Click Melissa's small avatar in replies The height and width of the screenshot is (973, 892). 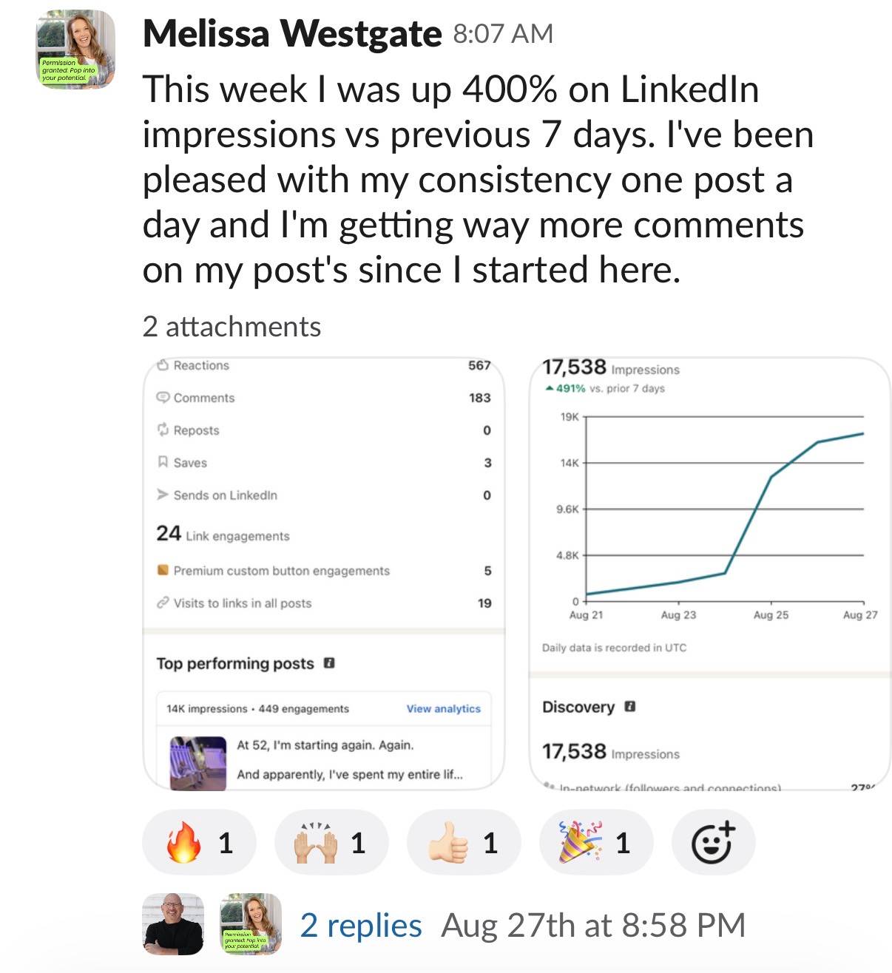click(x=251, y=924)
